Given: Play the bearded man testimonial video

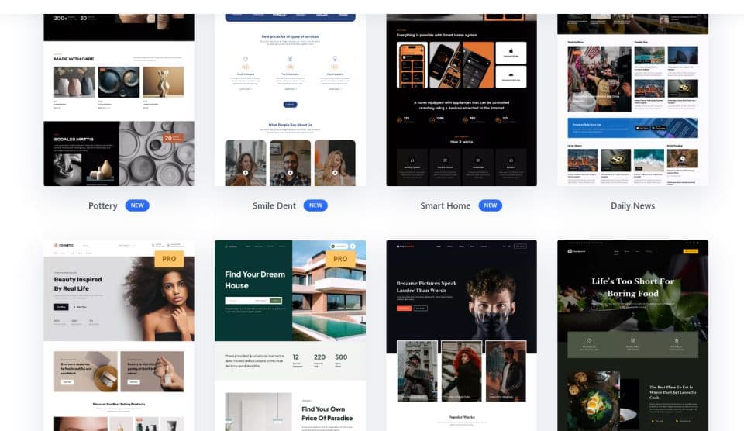Looking at the screenshot, I should [x=290, y=173].
